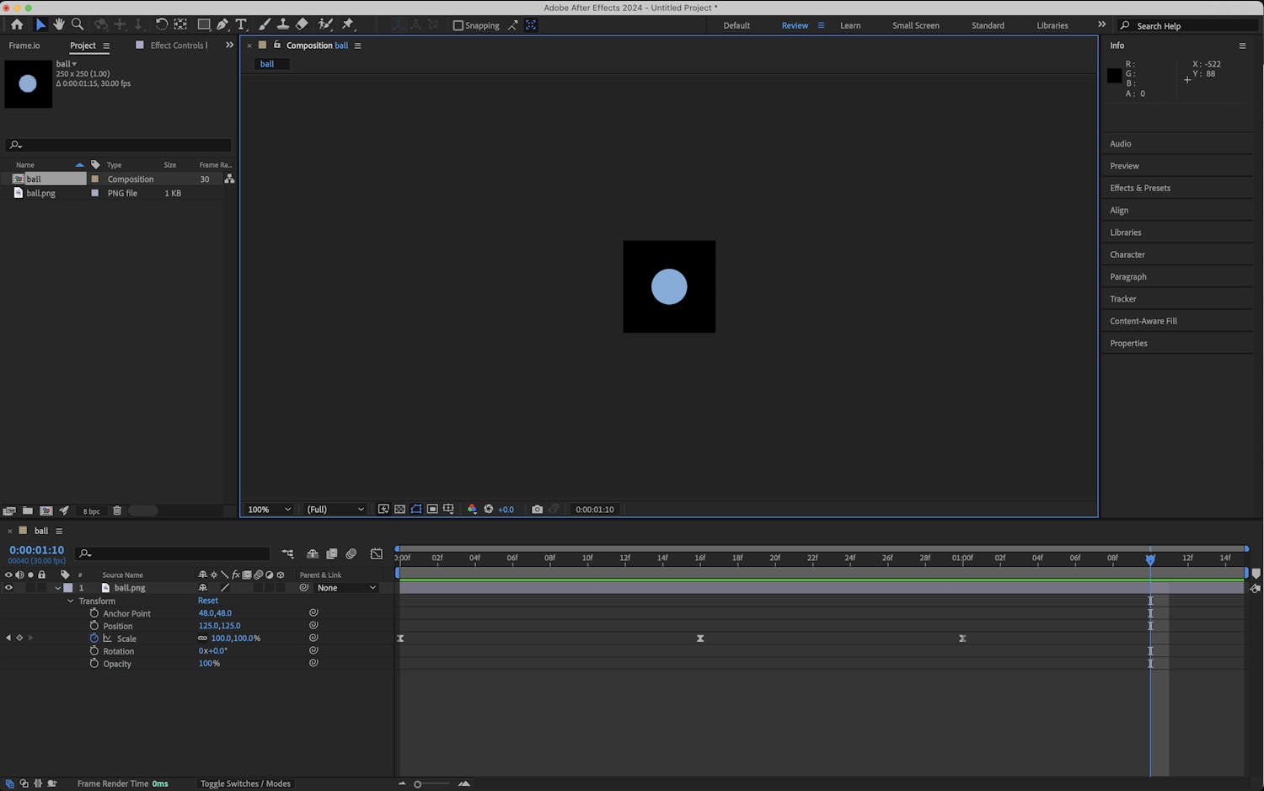Enable the Snapping checkbox
This screenshot has width=1264, height=791.
click(x=458, y=25)
